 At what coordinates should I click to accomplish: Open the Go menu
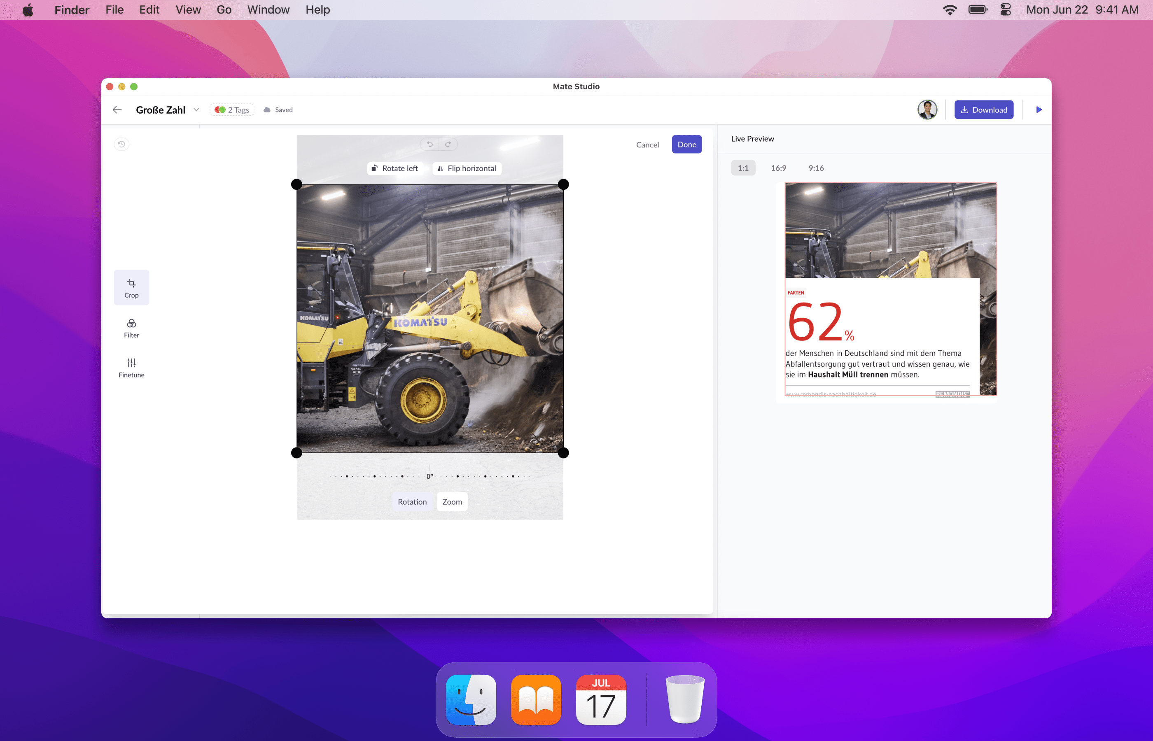pyautogui.click(x=224, y=9)
